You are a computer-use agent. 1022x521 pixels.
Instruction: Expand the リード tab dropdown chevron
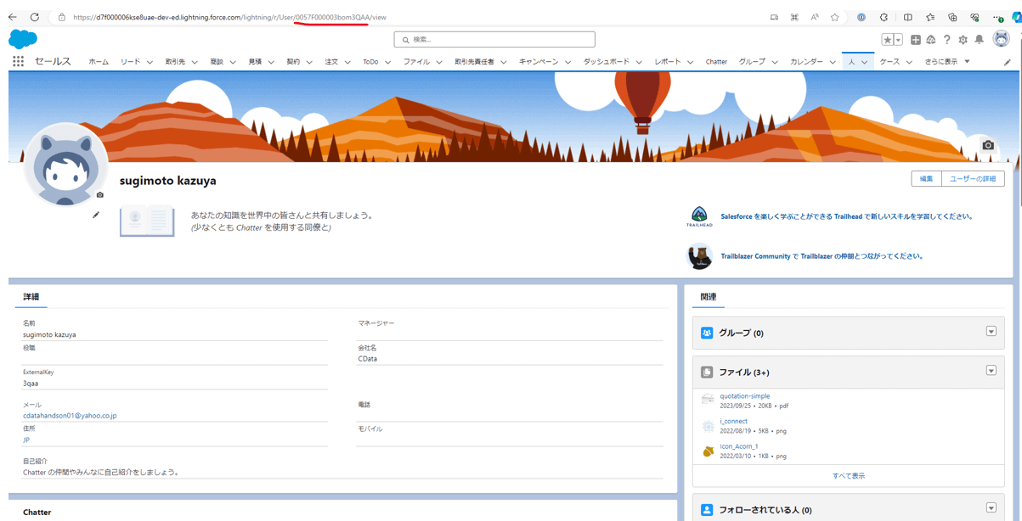pyautogui.click(x=150, y=62)
